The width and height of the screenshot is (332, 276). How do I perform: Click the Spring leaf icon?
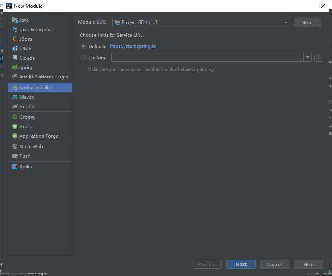[15, 67]
